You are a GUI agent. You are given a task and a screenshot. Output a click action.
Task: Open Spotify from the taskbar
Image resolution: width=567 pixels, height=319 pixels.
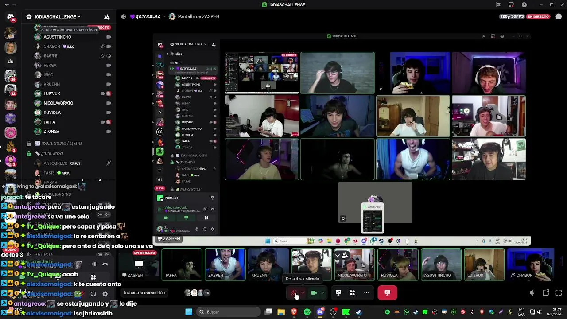point(307,312)
